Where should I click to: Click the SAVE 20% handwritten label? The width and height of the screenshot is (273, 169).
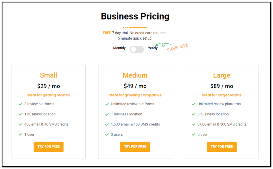(x=177, y=48)
